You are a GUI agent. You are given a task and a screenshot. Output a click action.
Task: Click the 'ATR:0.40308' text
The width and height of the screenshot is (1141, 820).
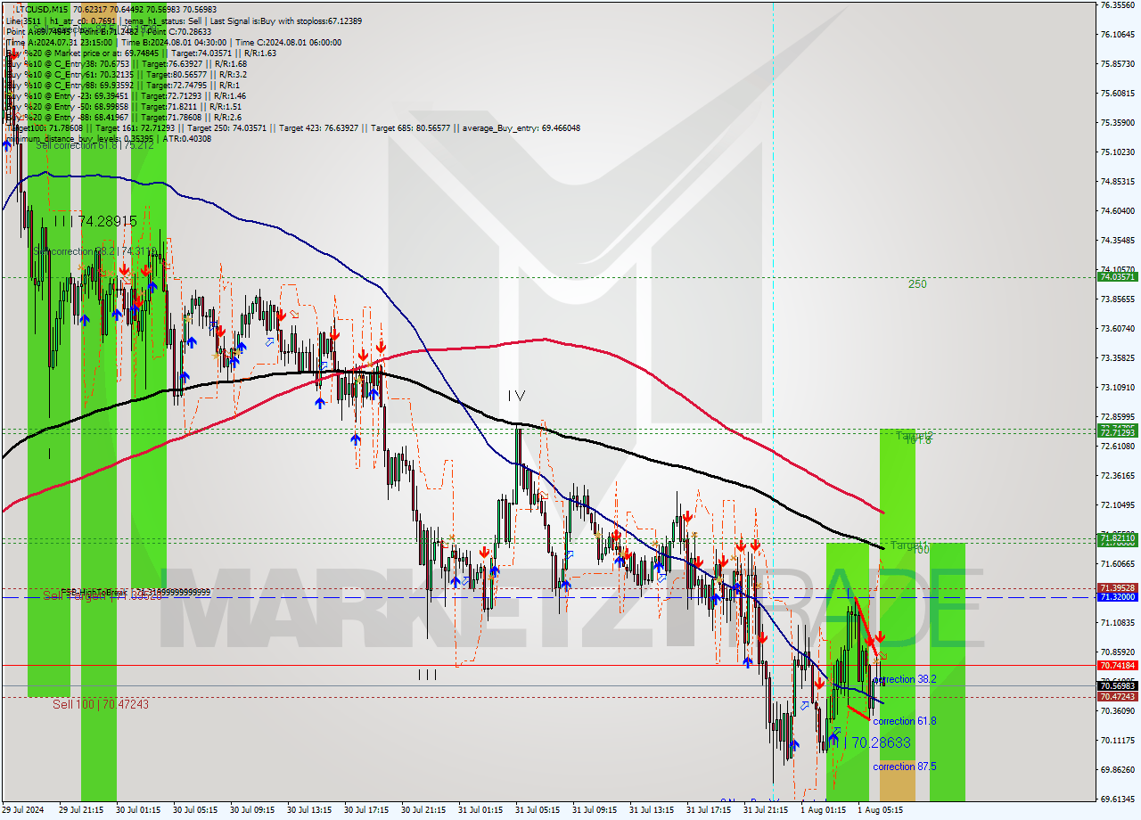(186, 138)
